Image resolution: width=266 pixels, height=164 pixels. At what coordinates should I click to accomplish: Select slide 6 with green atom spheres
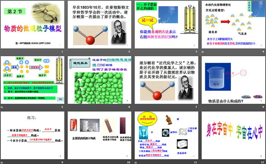pos(100,80)
